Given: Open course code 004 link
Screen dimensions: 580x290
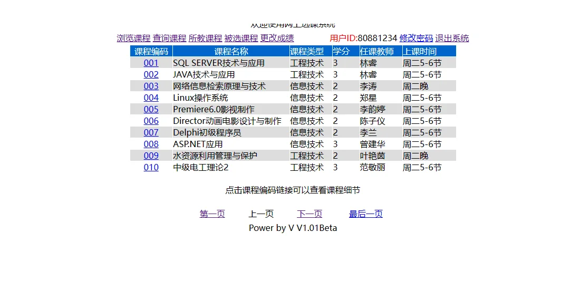Looking at the screenshot, I should pos(151,98).
